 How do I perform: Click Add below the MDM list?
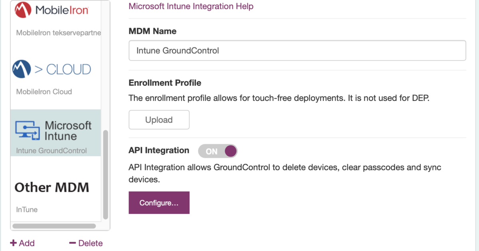(x=22, y=243)
